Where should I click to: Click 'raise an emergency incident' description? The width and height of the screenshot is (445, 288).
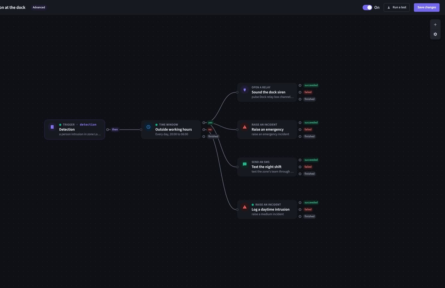tap(270, 134)
